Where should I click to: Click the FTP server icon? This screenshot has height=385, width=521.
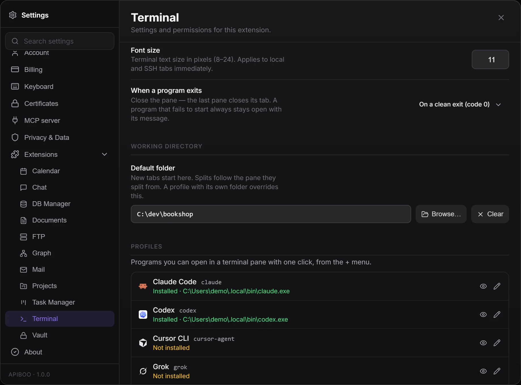pos(24,237)
